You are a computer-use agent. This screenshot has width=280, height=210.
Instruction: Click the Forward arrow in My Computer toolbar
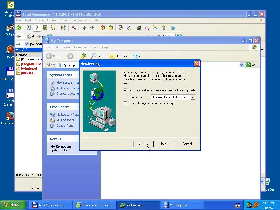tap(70, 56)
